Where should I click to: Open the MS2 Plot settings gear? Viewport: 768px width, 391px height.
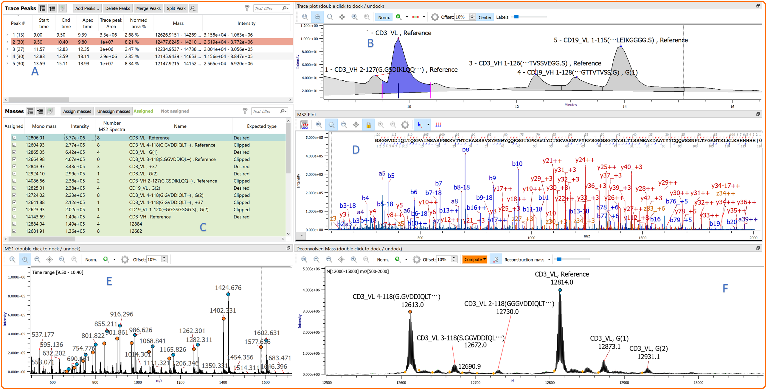(x=405, y=125)
